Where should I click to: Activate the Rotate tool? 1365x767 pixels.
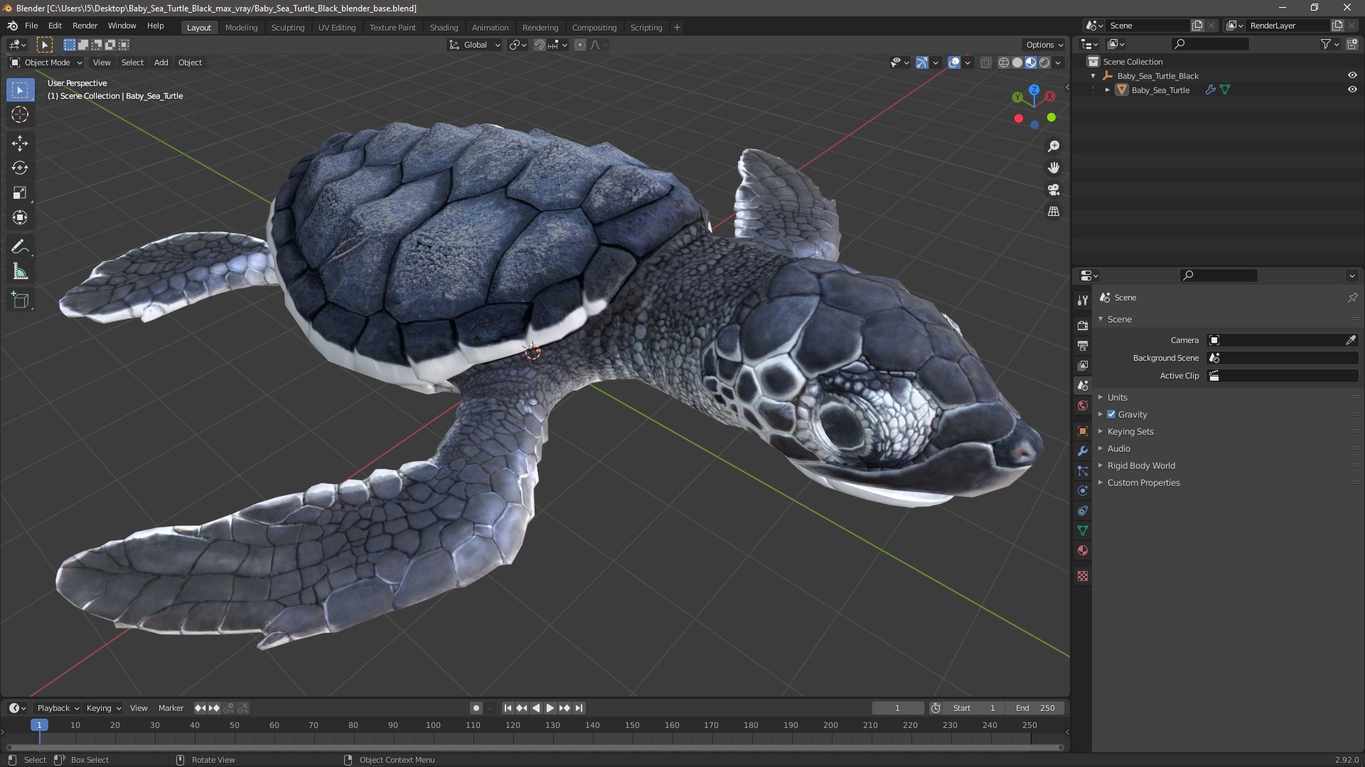click(x=20, y=168)
